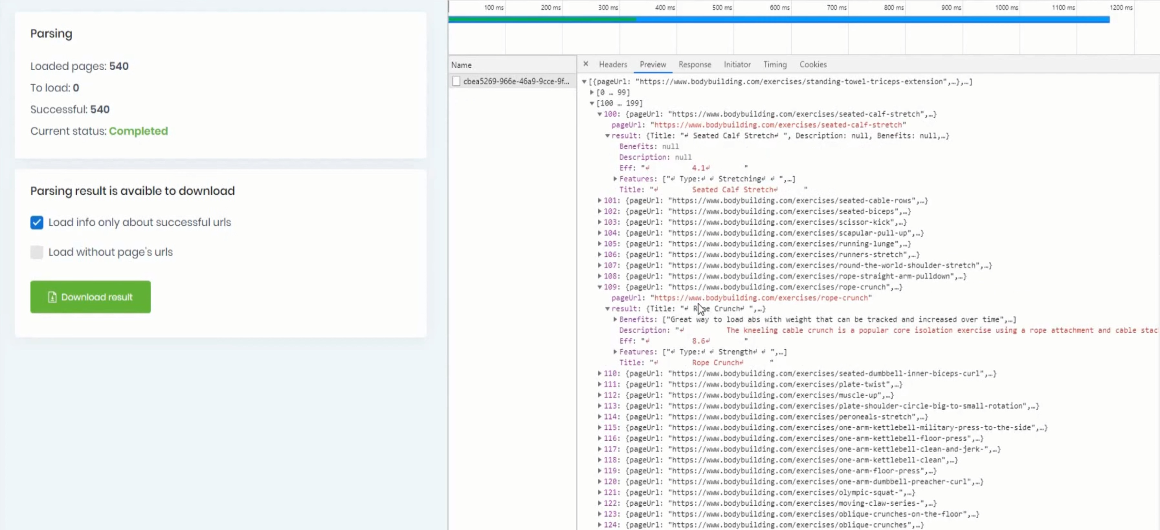Click the 'Loaded pages: 540' text
Screen dimensions: 1160x530
[80, 66]
